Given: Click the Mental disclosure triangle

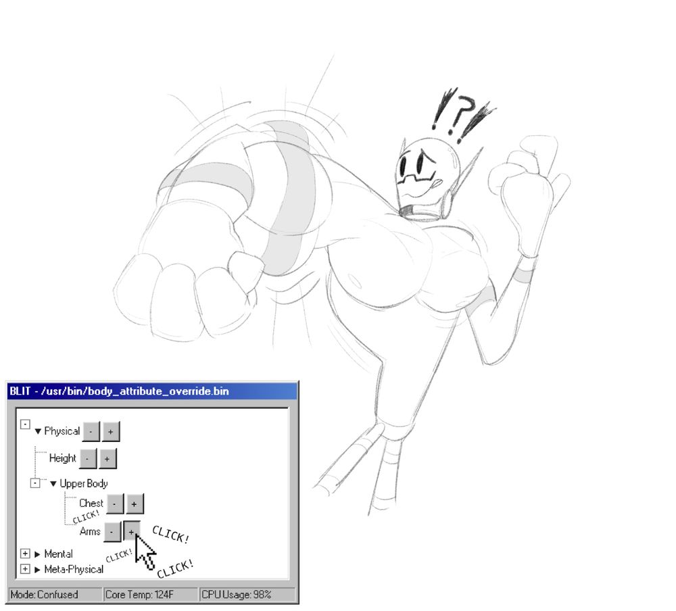Looking at the screenshot, I should 37,554.
